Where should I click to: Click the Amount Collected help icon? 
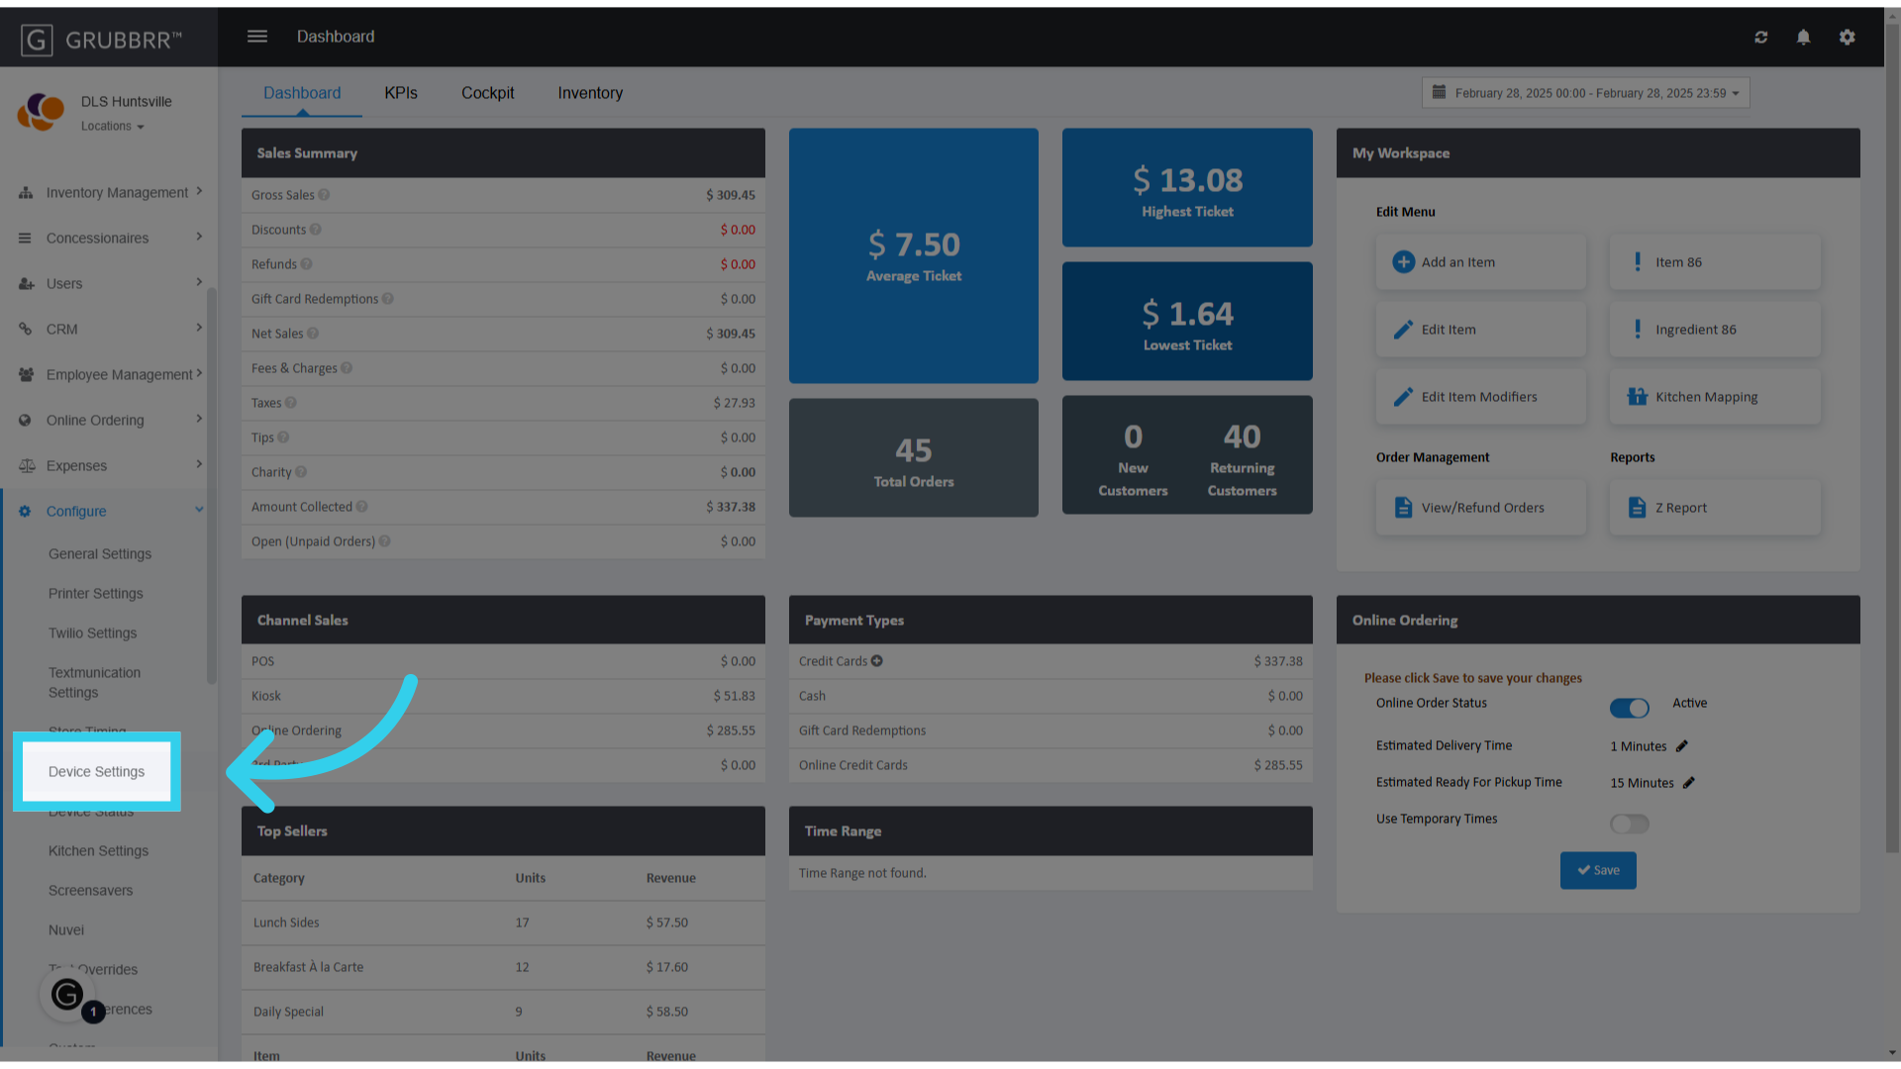point(361,507)
